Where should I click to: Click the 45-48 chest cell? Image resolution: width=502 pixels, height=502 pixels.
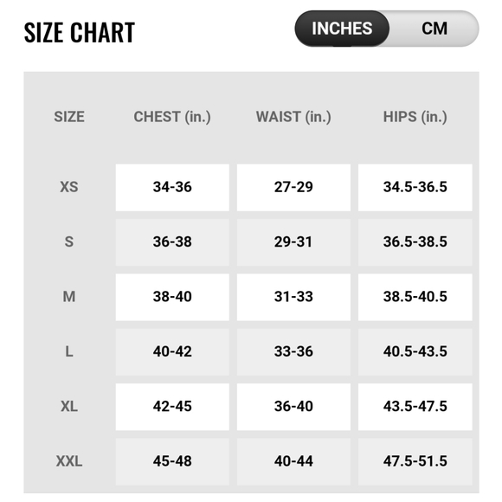click(172, 461)
